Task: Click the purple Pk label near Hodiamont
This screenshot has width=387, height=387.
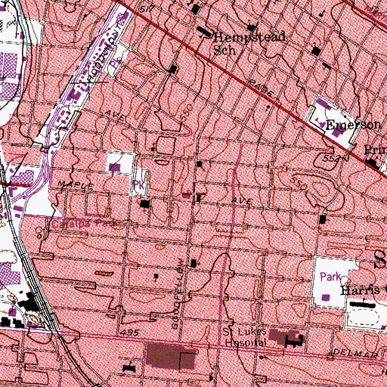Action: (116, 63)
